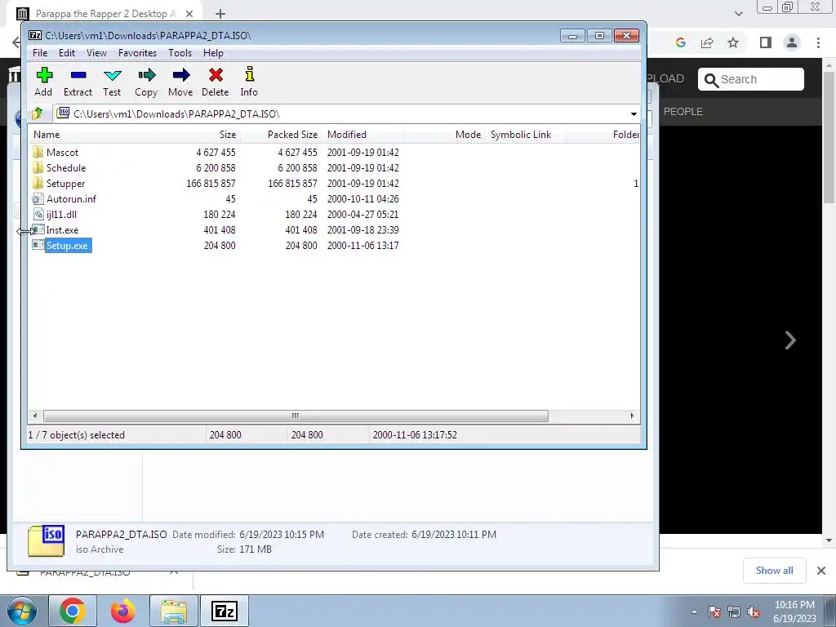Click the Mode column header
Image resolution: width=836 pixels, height=627 pixels.
[444, 135]
